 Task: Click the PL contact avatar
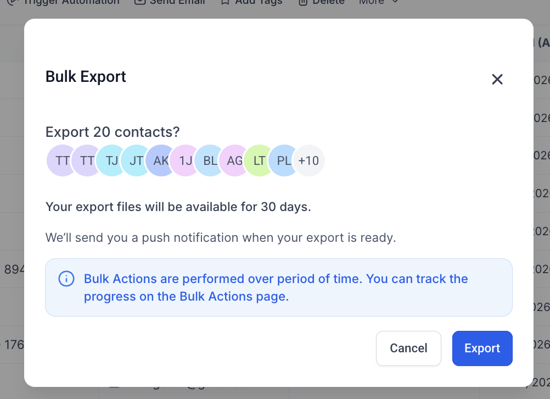284,160
